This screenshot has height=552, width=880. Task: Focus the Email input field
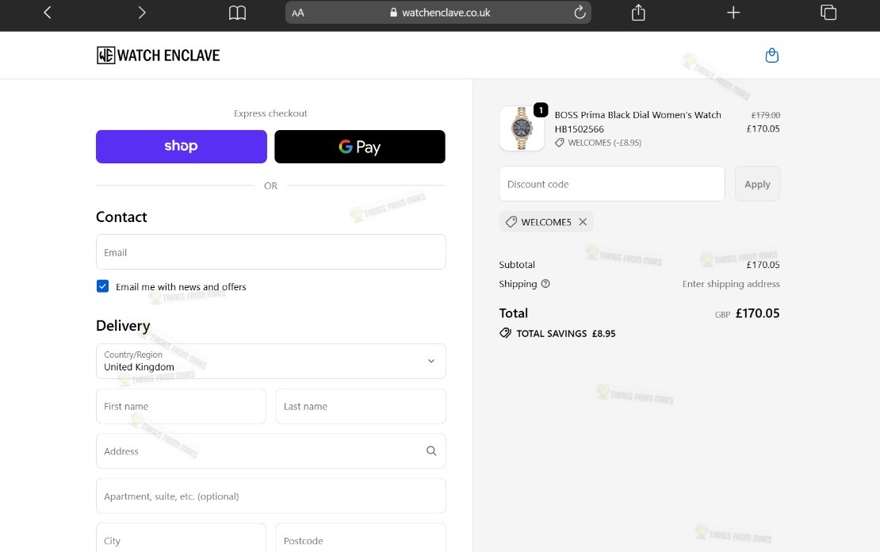271,252
